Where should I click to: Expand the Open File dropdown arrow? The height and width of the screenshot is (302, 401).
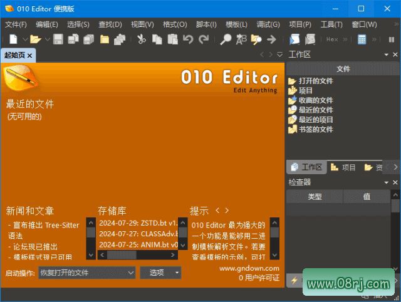(48, 39)
